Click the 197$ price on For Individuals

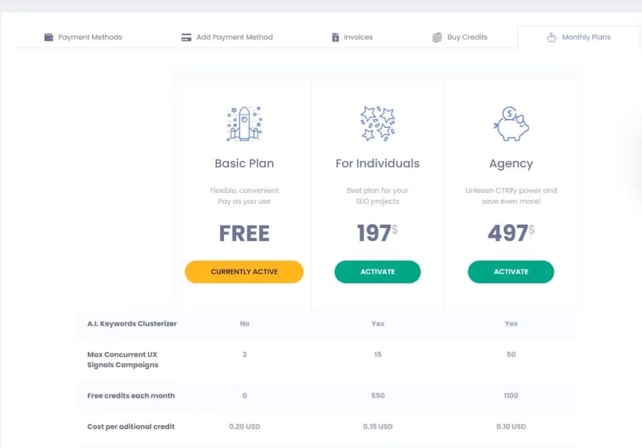click(377, 233)
